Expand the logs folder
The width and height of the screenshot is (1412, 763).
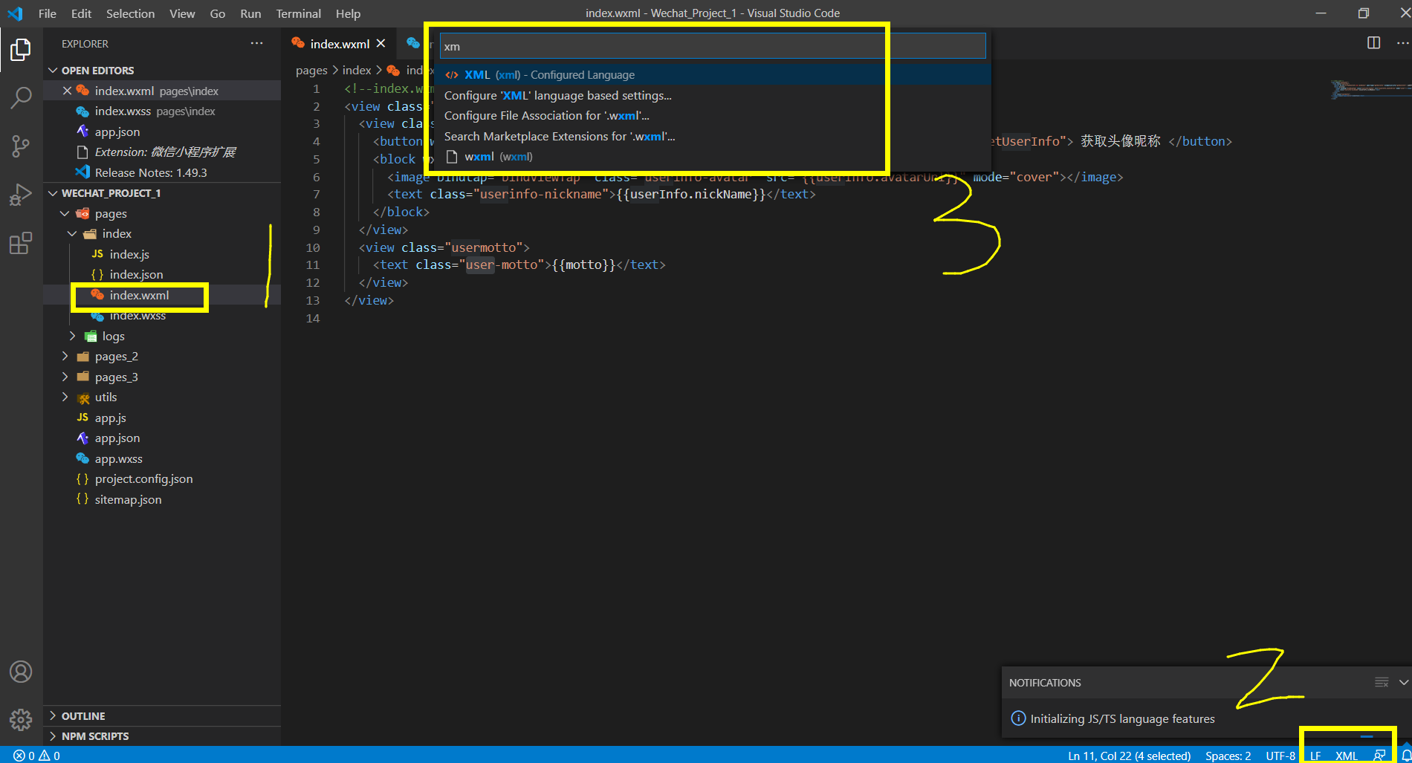pyautogui.click(x=72, y=336)
